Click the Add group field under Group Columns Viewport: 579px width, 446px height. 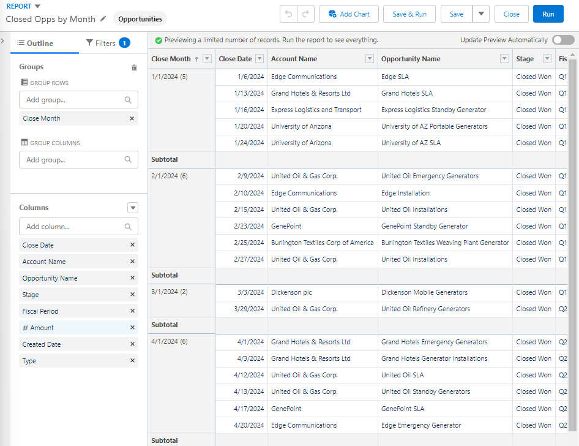(79, 160)
